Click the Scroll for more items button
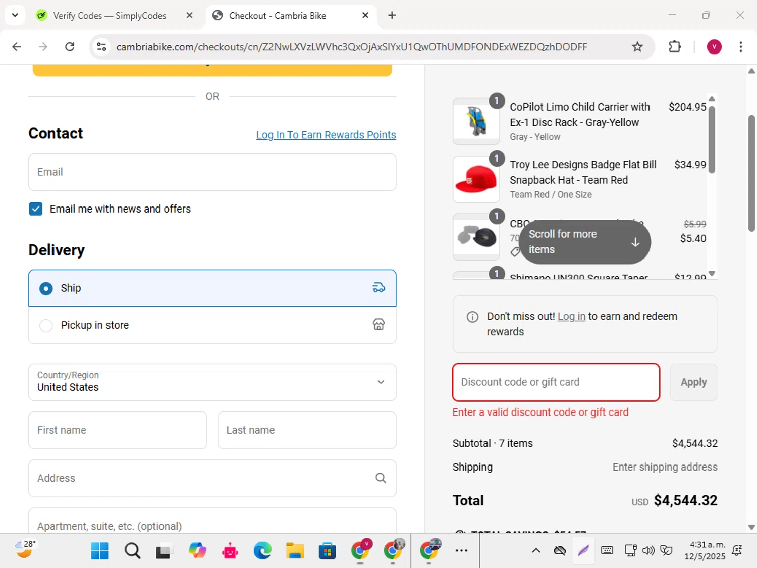Image resolution: width=757 pixels, height=568 pixels. click(x=584, y=242)
